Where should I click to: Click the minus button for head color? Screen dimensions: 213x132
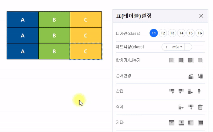coord(188,47)
